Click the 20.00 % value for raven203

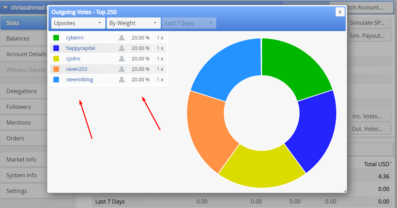(141, 69)
